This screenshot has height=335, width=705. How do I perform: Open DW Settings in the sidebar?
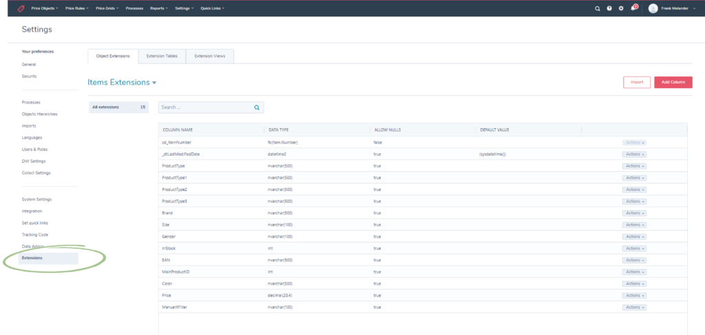point(34,161)
